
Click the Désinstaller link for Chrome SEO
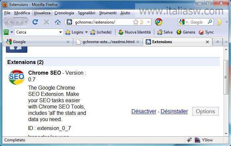(x=174, y=111)
